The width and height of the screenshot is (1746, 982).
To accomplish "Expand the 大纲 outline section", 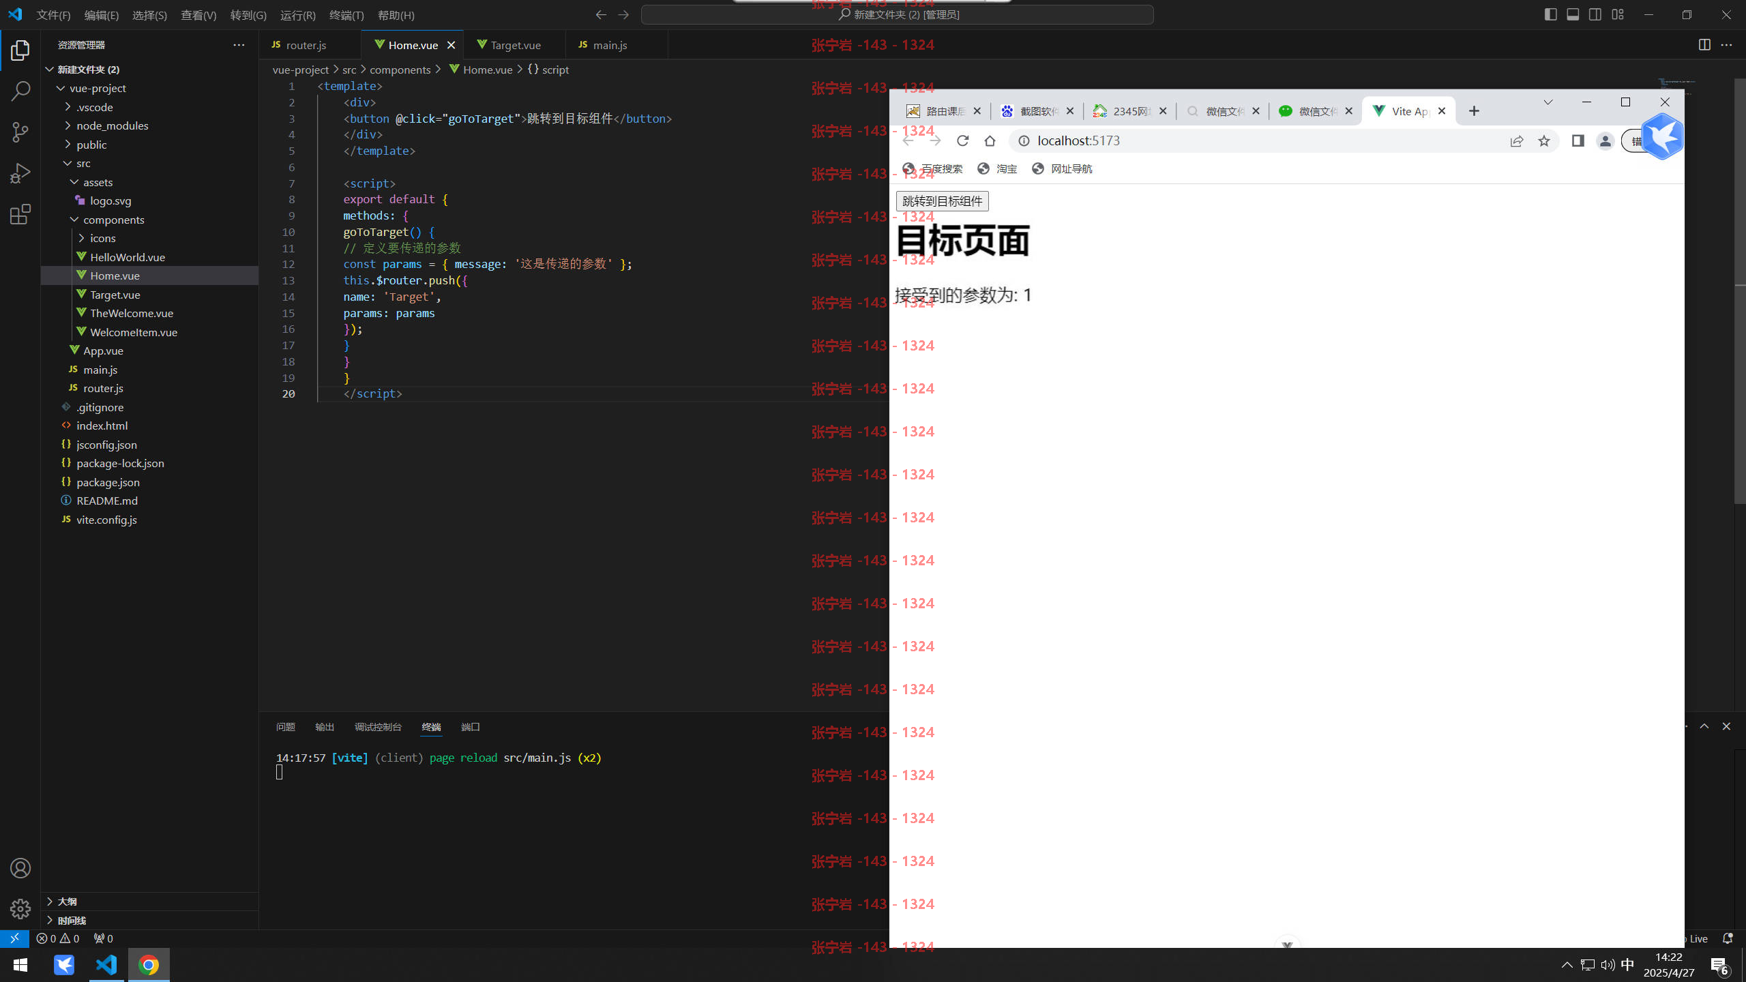I will click(x=149, y=902).
